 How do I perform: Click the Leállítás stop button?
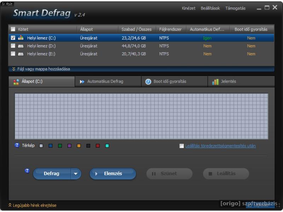pyautogui.click(x=226, y=174)
